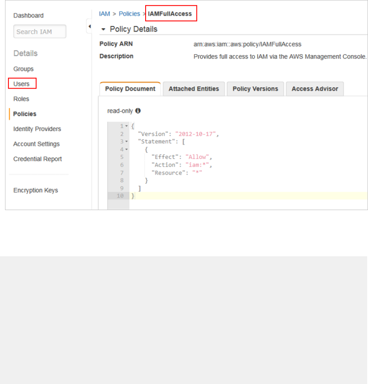Click the "iam:*" action value
This screenshot has height=384, width=368.
pos(197,165)
